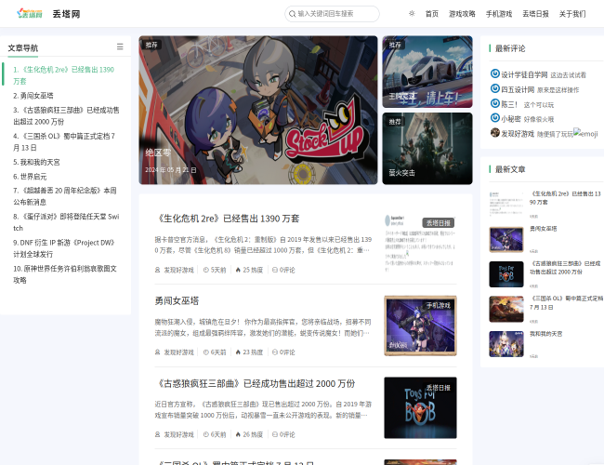The image size is (604, 465).
Task: Click the search magnifier icon
Action: (293, 14)
